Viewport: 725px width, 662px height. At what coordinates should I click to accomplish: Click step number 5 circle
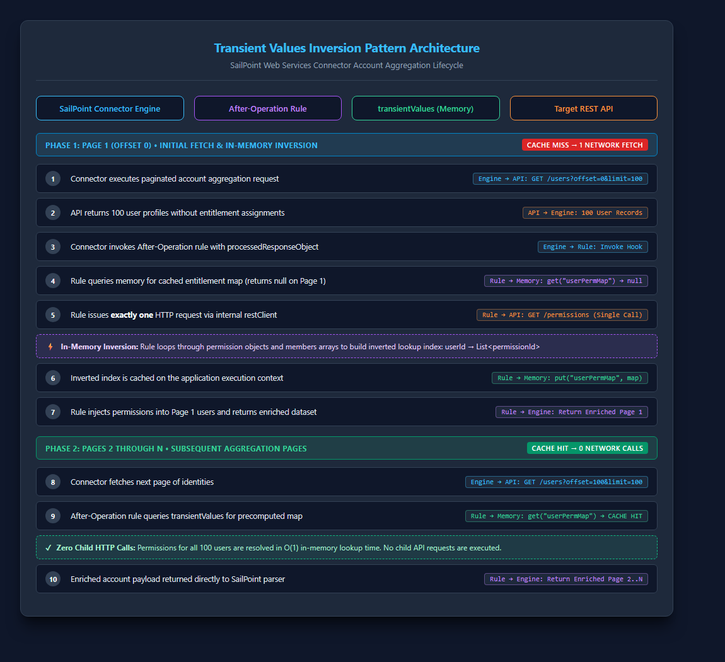point(53,315)
